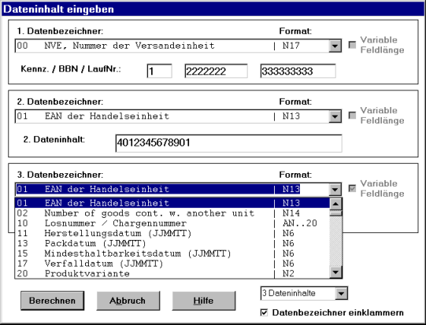Toggle Variable Feldlänge checkbox for 2. Datenbezeichner
The height and width of the screenshot is (325, 426).
[352, 116]
